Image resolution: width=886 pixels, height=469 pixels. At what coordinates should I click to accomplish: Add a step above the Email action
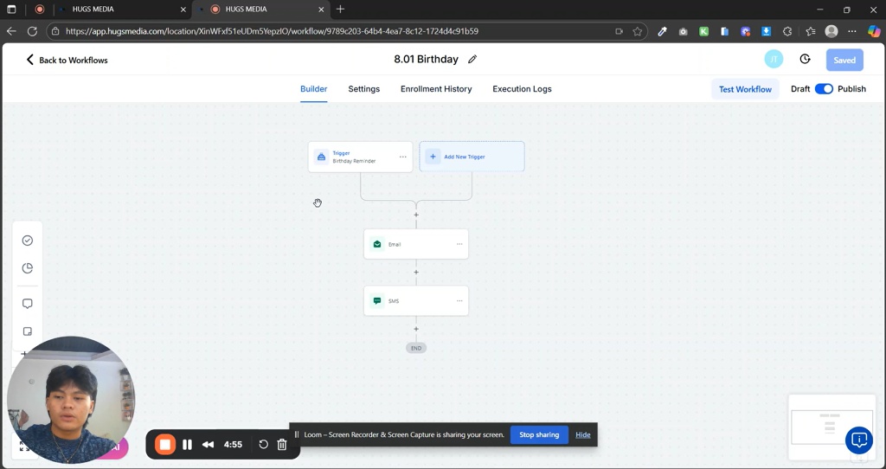tap(416, 215)
